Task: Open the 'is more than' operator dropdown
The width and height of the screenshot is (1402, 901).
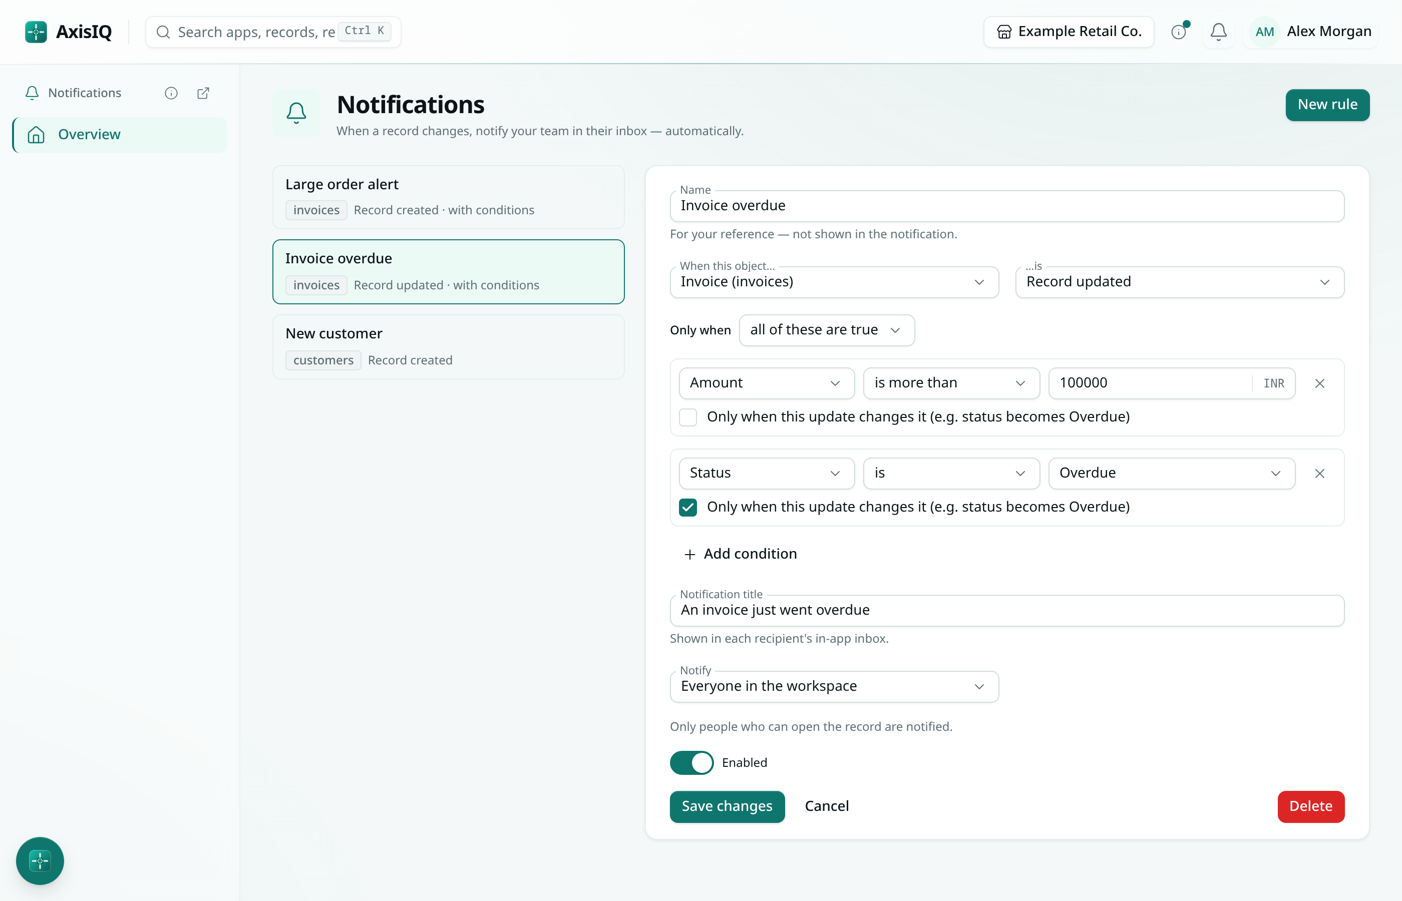Action: (x=951, y=383)
